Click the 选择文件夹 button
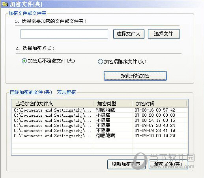The height and width of the screenshot is (178, 204). (129, 34)
